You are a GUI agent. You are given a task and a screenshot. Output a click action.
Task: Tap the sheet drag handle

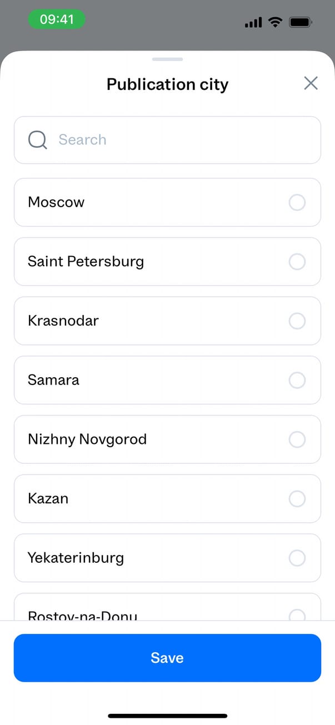(167, 59)
